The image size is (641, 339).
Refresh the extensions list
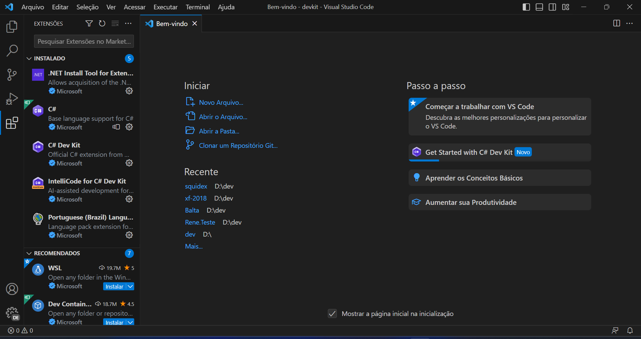102,23
